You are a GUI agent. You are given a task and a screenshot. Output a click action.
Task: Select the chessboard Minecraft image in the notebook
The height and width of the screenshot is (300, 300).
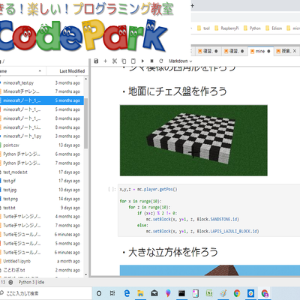pos(193,140)
